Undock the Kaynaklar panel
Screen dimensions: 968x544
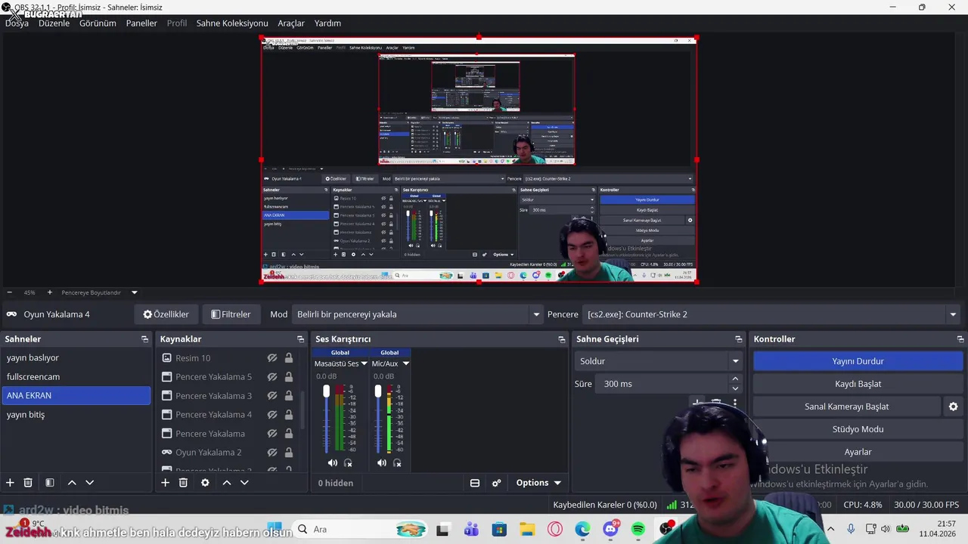300,339
